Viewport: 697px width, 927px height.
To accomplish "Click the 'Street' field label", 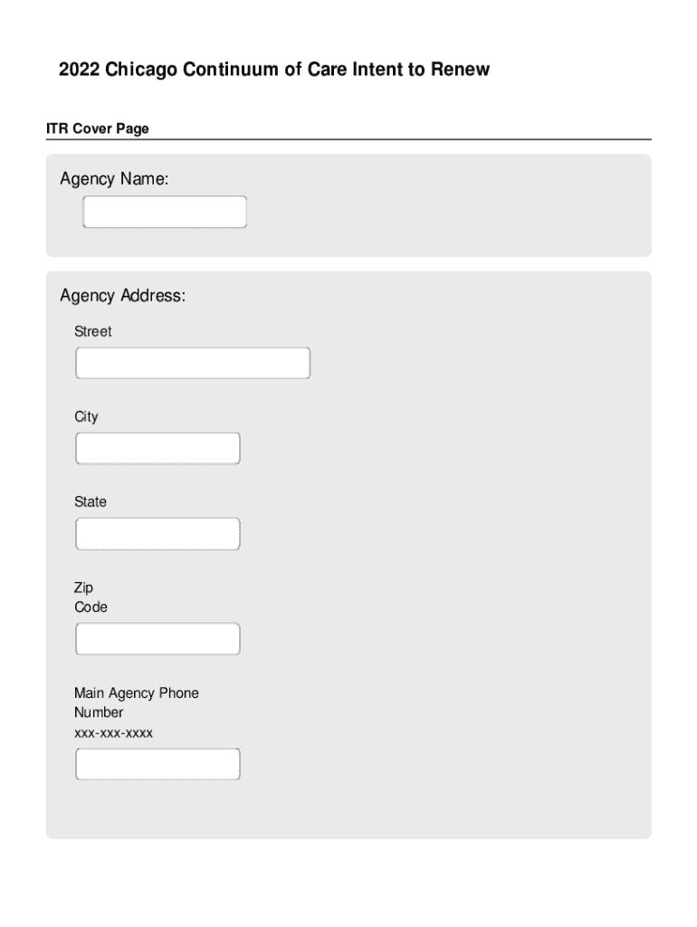I will point(93,332).
